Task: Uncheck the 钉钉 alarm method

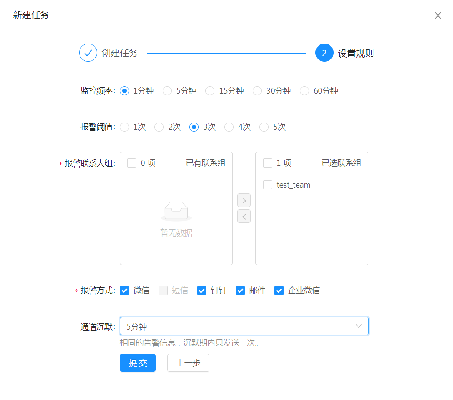Action: click(x=202, y=291)
